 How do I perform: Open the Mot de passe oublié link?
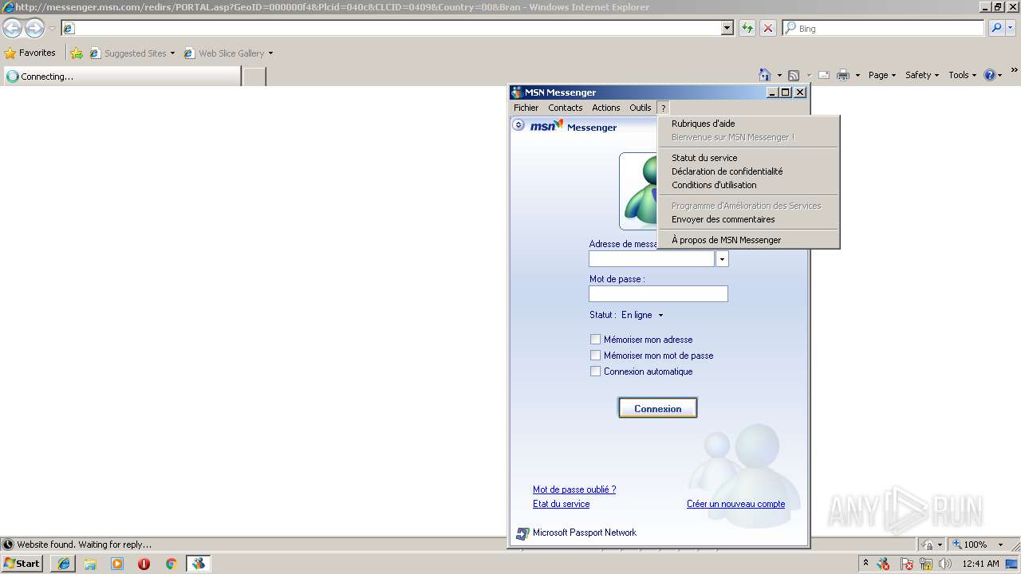[x=574, y=489]
